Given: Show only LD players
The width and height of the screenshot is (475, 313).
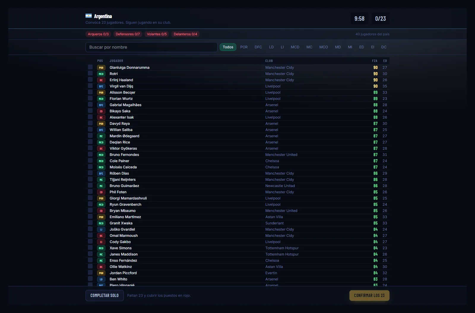Looking at the screenshot, I should (x=271, y=47).
